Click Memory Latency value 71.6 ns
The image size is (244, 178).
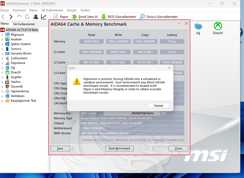172,41
